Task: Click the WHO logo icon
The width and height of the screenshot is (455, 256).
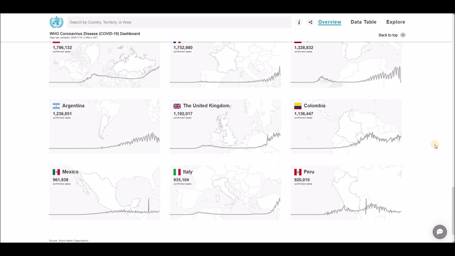Action: (x=56, y=22)
